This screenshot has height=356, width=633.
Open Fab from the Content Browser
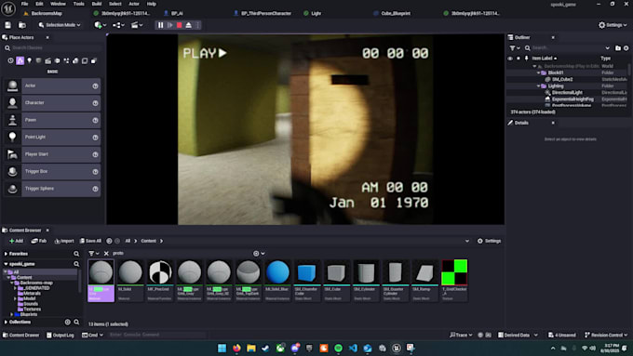tap(39, 241)
